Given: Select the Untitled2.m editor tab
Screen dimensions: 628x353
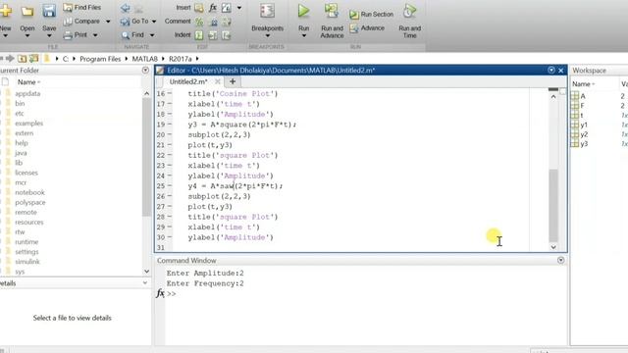Looking at the screenshot, I should (x=188, y=81).
